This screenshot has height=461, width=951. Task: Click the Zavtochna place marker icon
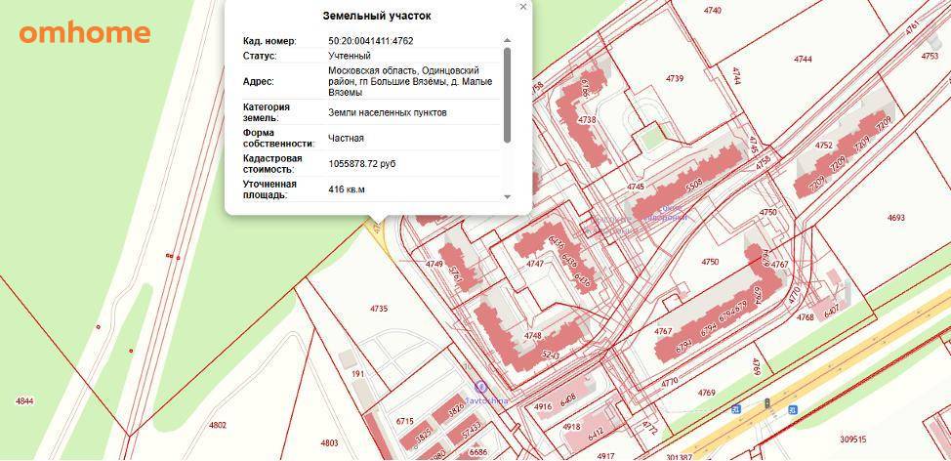tap(479, 388)
